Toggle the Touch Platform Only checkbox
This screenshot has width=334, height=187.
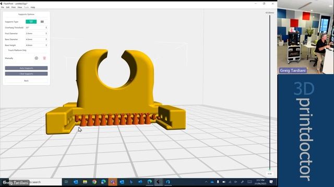click(x=6, y=50)
